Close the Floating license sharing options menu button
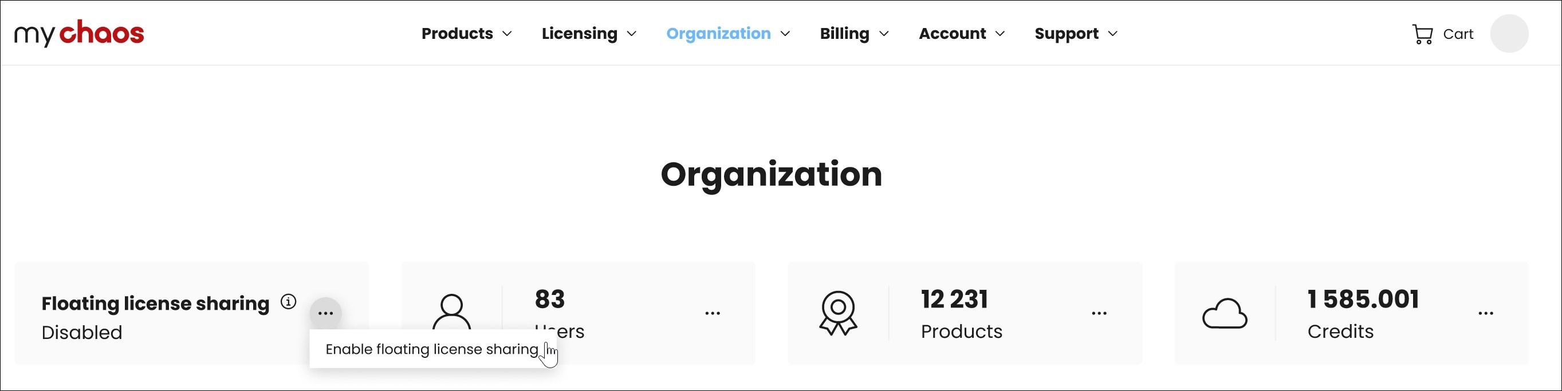This screenshot has width=1562, height=391. 325,313
